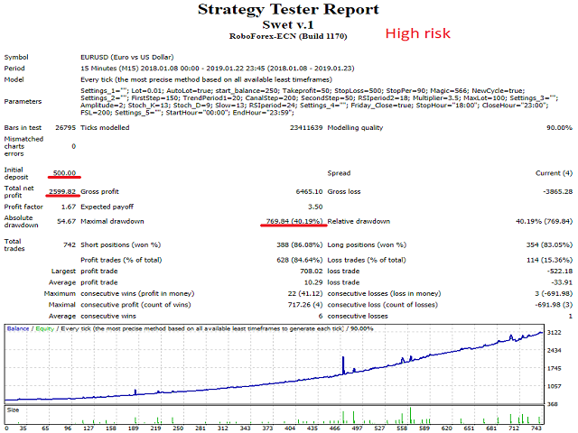
Task: Click Profit factor value '1.67'
Action: click(x=69, y=207)
